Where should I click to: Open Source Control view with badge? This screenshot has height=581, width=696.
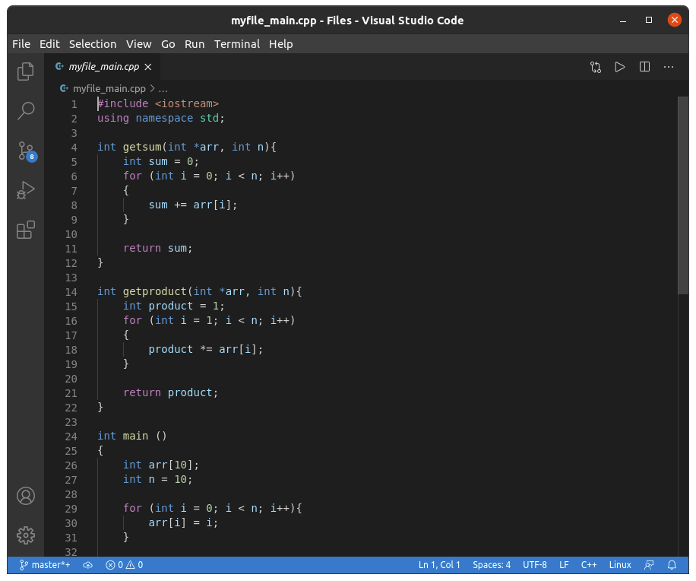coord(26,151)
